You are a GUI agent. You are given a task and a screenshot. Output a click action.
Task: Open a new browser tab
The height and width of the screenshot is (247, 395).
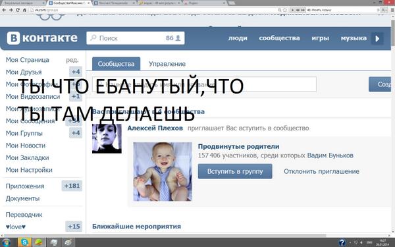232,3
